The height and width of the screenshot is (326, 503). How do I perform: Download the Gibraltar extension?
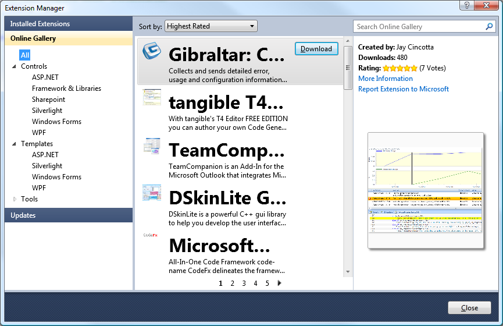tap(317, 49)
